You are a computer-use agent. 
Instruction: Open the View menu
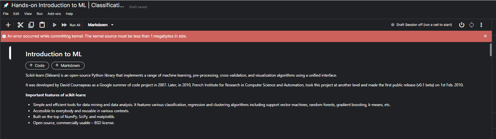coord(28,14)
